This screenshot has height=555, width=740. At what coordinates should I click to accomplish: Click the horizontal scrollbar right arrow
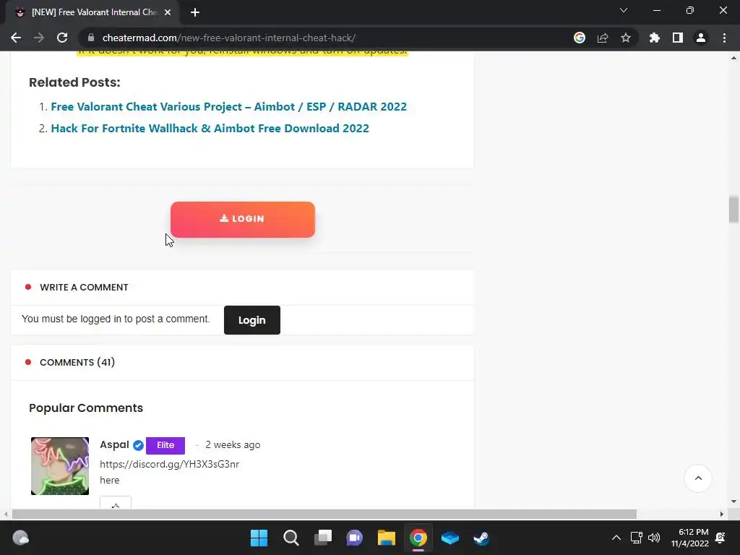(722, 514)
